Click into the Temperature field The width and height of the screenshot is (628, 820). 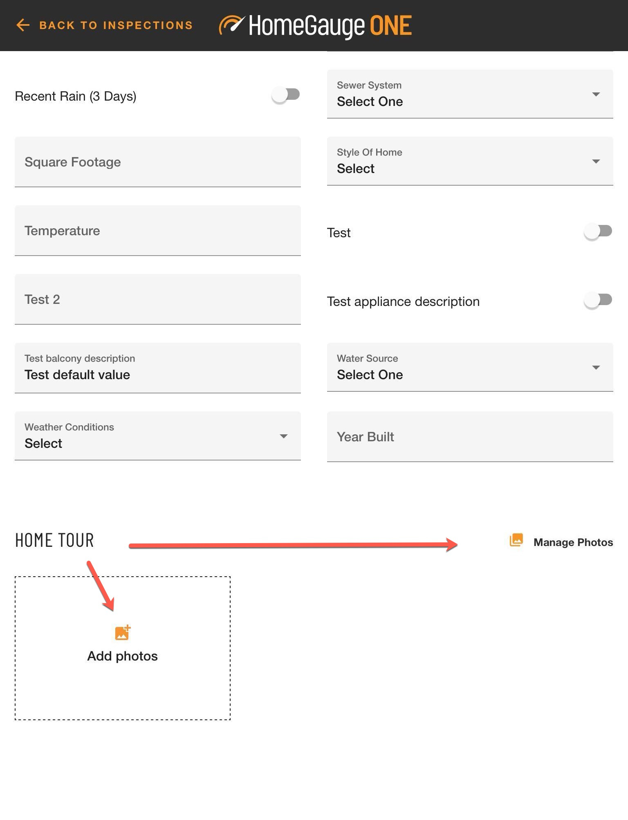pos(157,231)
